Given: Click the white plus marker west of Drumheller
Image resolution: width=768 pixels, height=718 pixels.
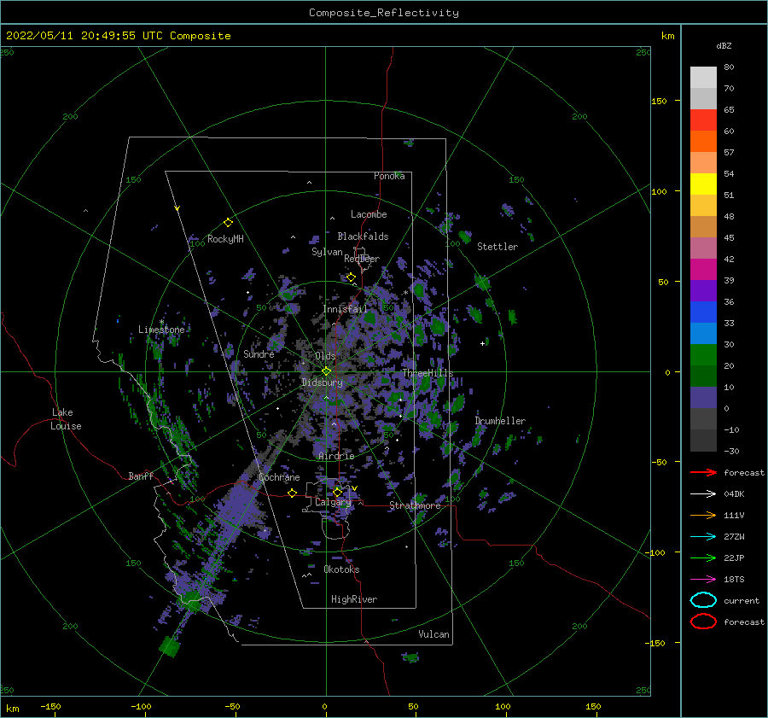Looking at the screenshot, I should [482, 343].
